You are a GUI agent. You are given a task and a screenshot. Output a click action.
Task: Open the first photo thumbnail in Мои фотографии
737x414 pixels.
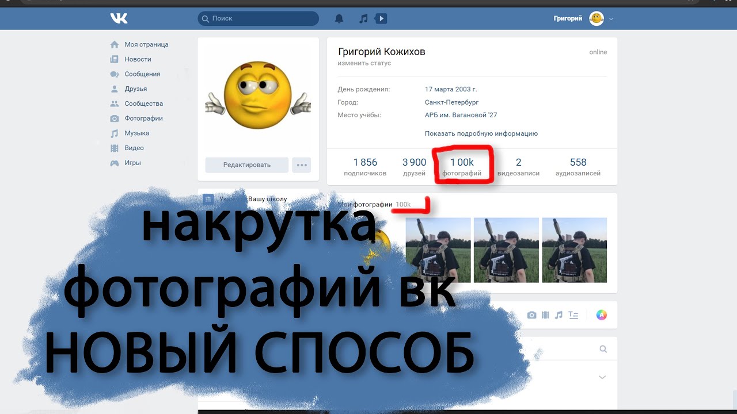click(438, 250)
